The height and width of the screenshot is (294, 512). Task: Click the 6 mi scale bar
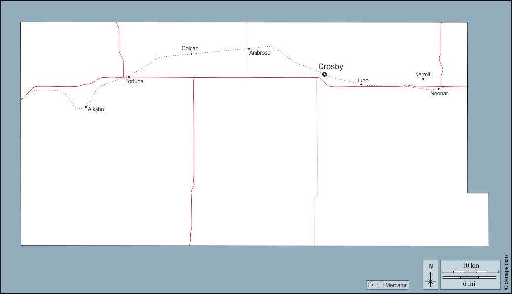coord(469,278)
